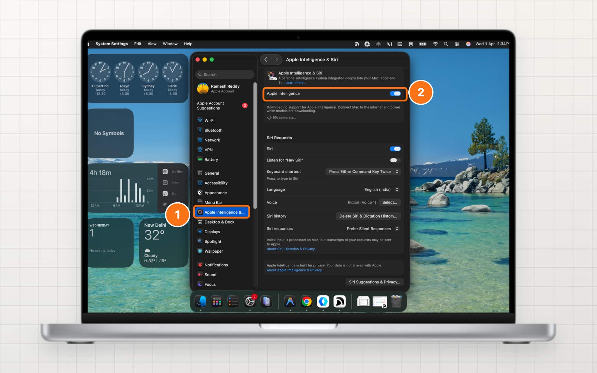597x373 pixels.
Task: Open Language dropdown showing English (India)
Action: (x=381, y=189)
